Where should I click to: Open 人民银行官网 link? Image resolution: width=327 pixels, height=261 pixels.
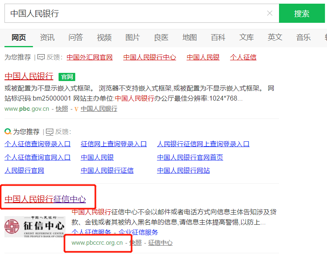tap(24, 171)
